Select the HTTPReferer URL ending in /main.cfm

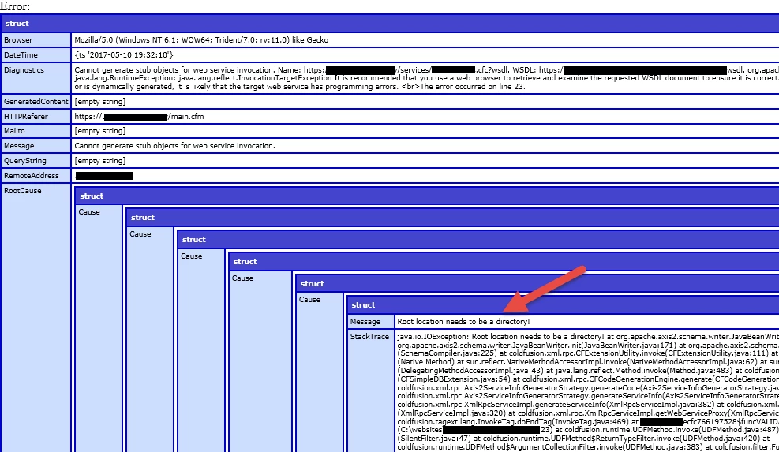(x=139, y=116)
